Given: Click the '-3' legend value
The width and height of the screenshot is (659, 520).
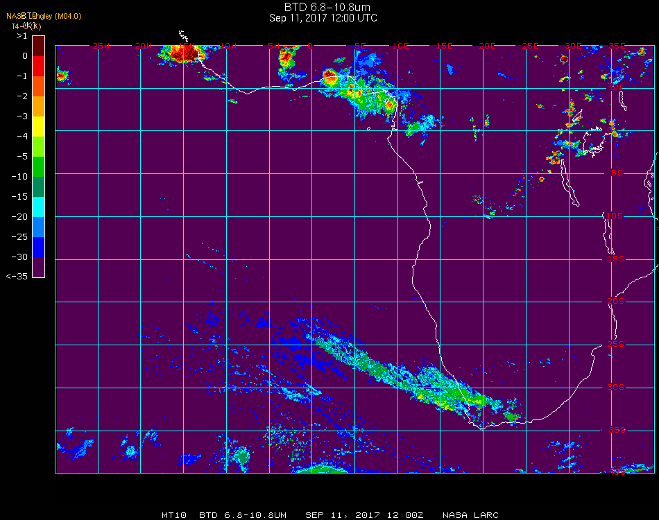Looking at the screenshot, I should 22,116.
